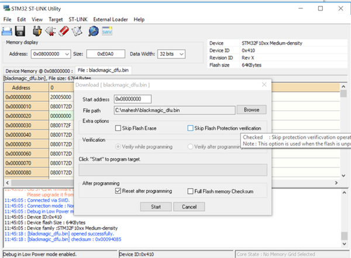Close the Download dialog with its X

264,85
